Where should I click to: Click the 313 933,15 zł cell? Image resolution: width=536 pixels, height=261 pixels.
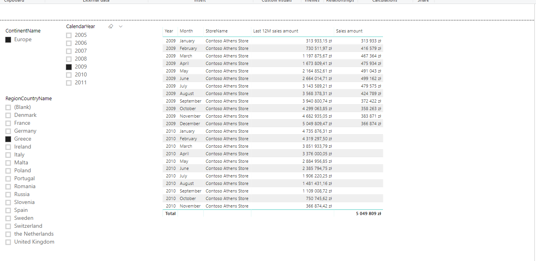click(x=319, y=41)
